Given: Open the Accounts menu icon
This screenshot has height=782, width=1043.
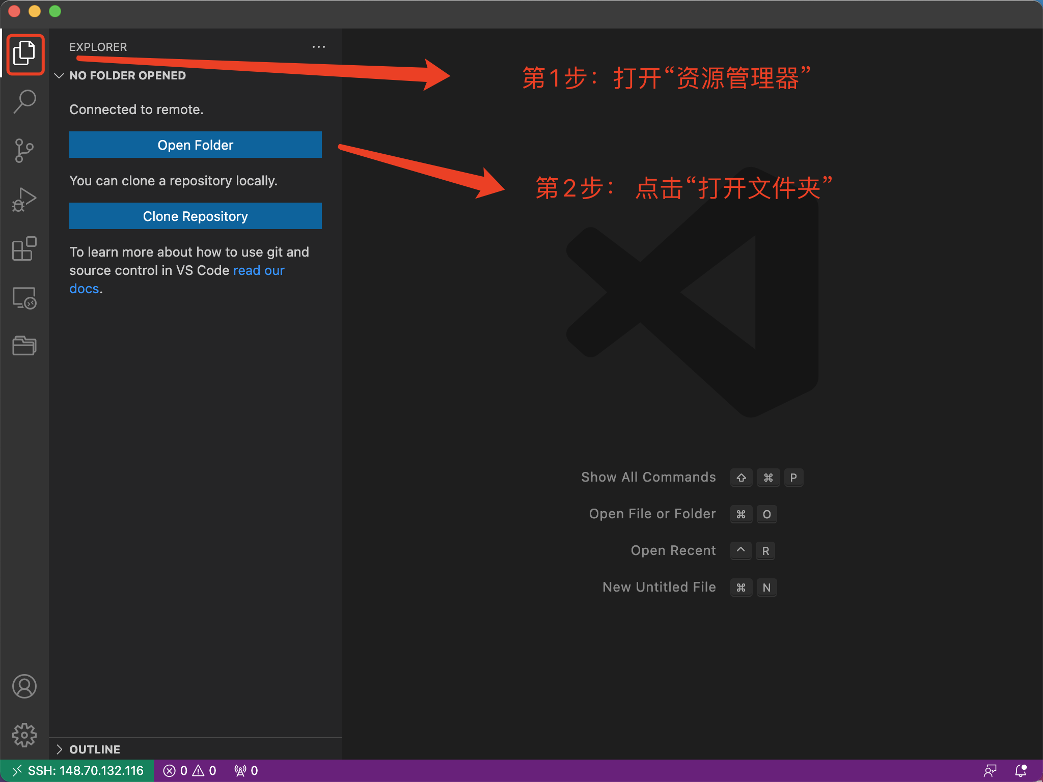Looking at the screenshot, I should pos(24,686).
